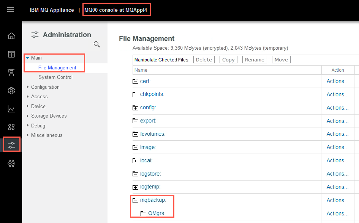Viewport: 359px width, 223px height.
Task: Open Actions for fcvolumes:
Action: (x=337, y=134)
